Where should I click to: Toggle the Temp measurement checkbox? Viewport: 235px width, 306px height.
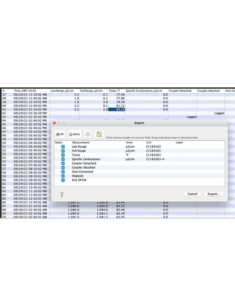63,155
